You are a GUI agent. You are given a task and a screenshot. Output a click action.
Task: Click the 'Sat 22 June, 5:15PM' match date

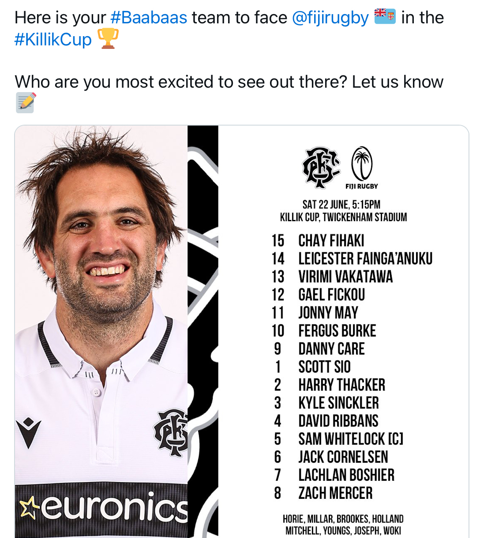point(341,204)
